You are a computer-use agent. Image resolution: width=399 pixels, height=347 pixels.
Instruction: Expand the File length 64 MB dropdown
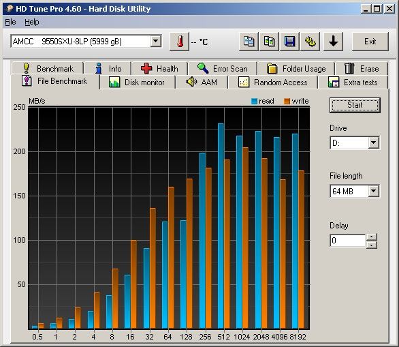[374, 191]
